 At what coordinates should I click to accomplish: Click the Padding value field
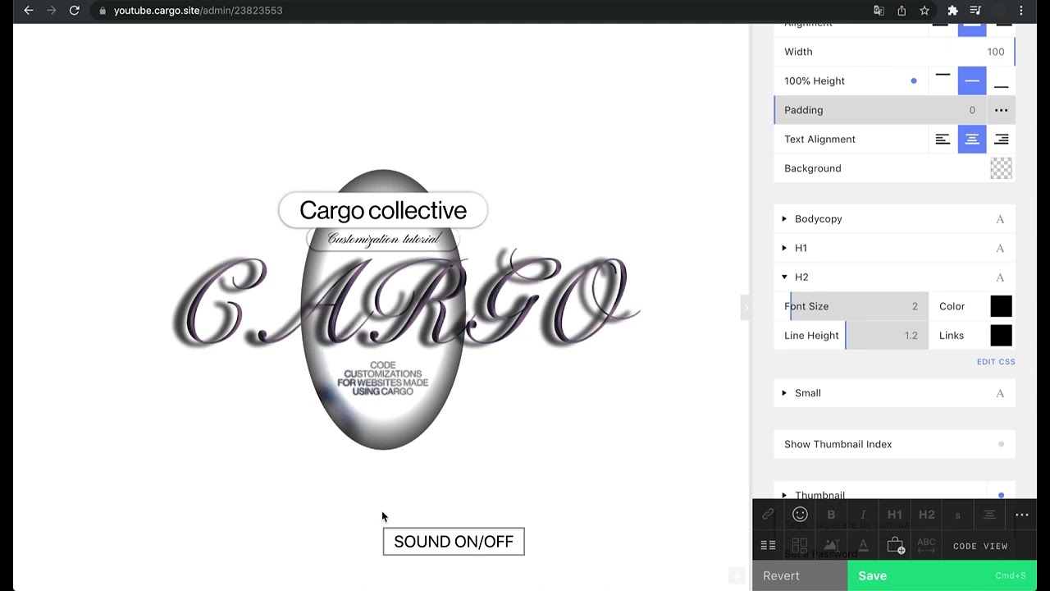(x=972, y=110)
